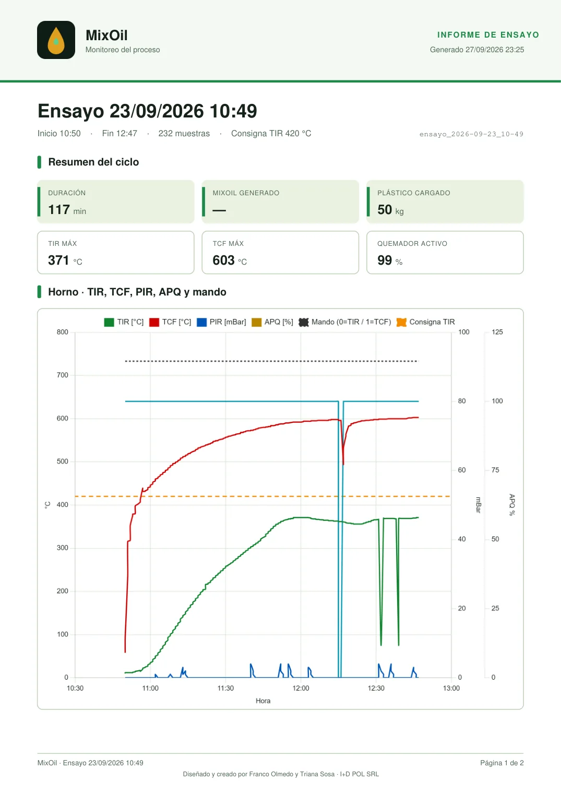The height and width of the screenshot is (794, 561).
Task: Select the olive APQ [%] legend swatch
Action: 256,322
